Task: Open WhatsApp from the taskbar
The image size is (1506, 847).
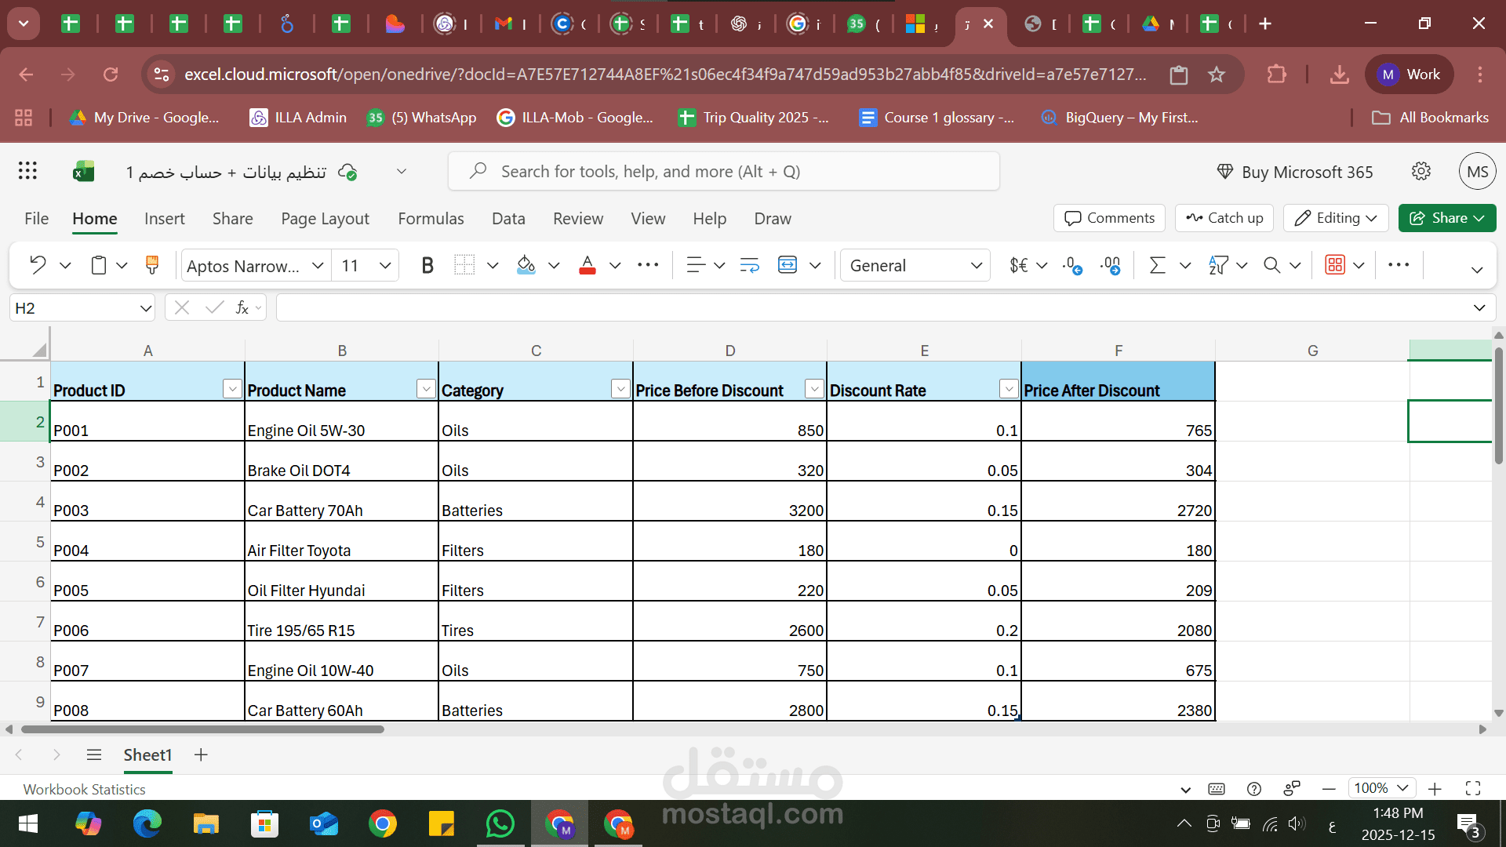Action: pos(500,823)
